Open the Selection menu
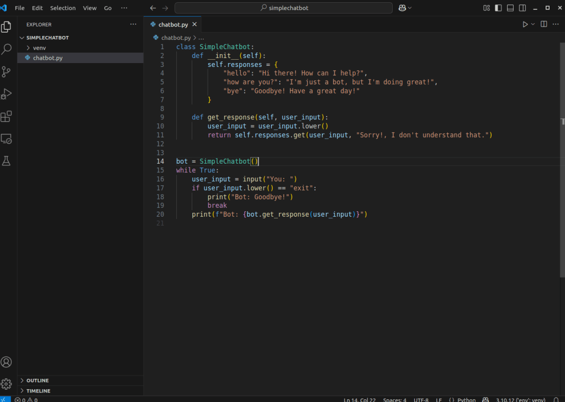 click(x=62, y=8)
